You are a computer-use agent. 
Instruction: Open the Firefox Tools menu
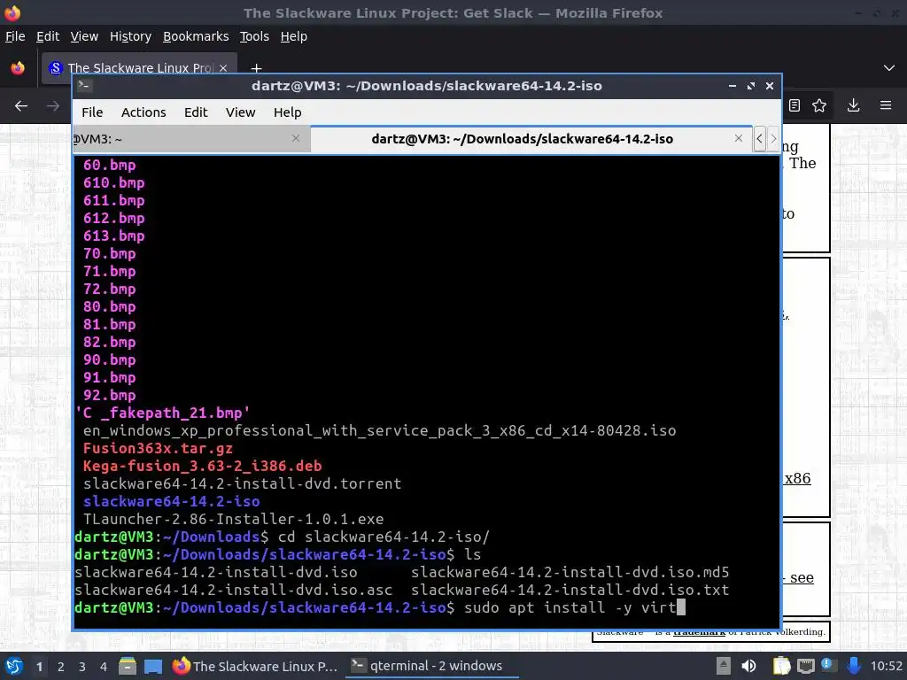tap(254, 36)
